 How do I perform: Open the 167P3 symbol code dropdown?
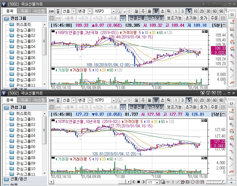113,100
